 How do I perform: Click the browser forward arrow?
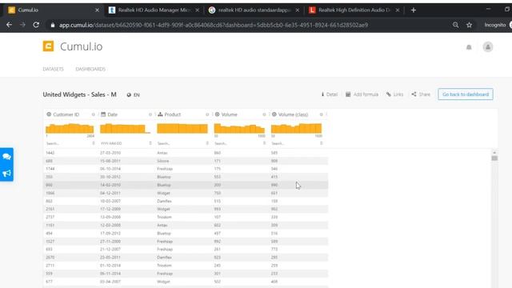click(x=22, y=25)
